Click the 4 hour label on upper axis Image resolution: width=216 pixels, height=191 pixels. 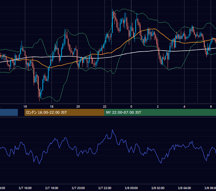click(184, 107)
